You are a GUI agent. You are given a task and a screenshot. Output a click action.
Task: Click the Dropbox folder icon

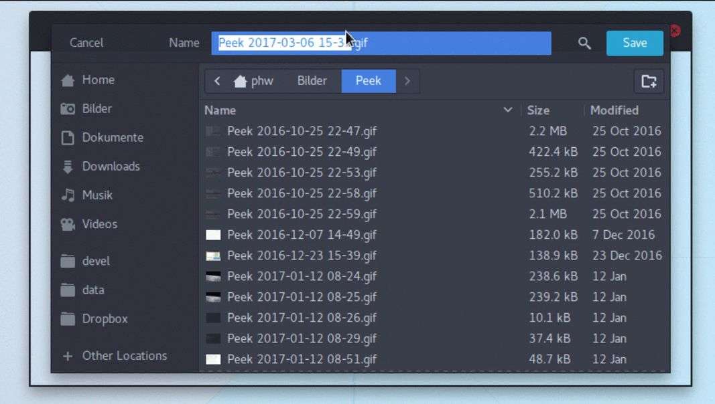tap(68, 319)
